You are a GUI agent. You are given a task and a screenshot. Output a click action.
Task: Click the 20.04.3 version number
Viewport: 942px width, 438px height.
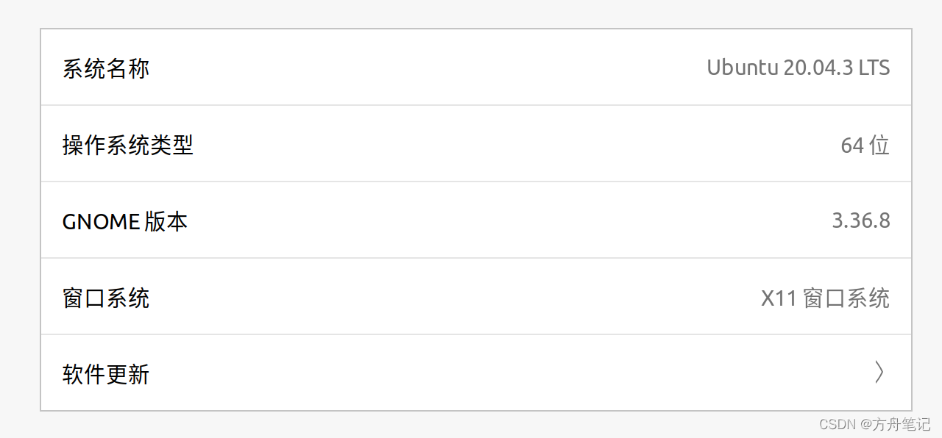tap(818, 68)
